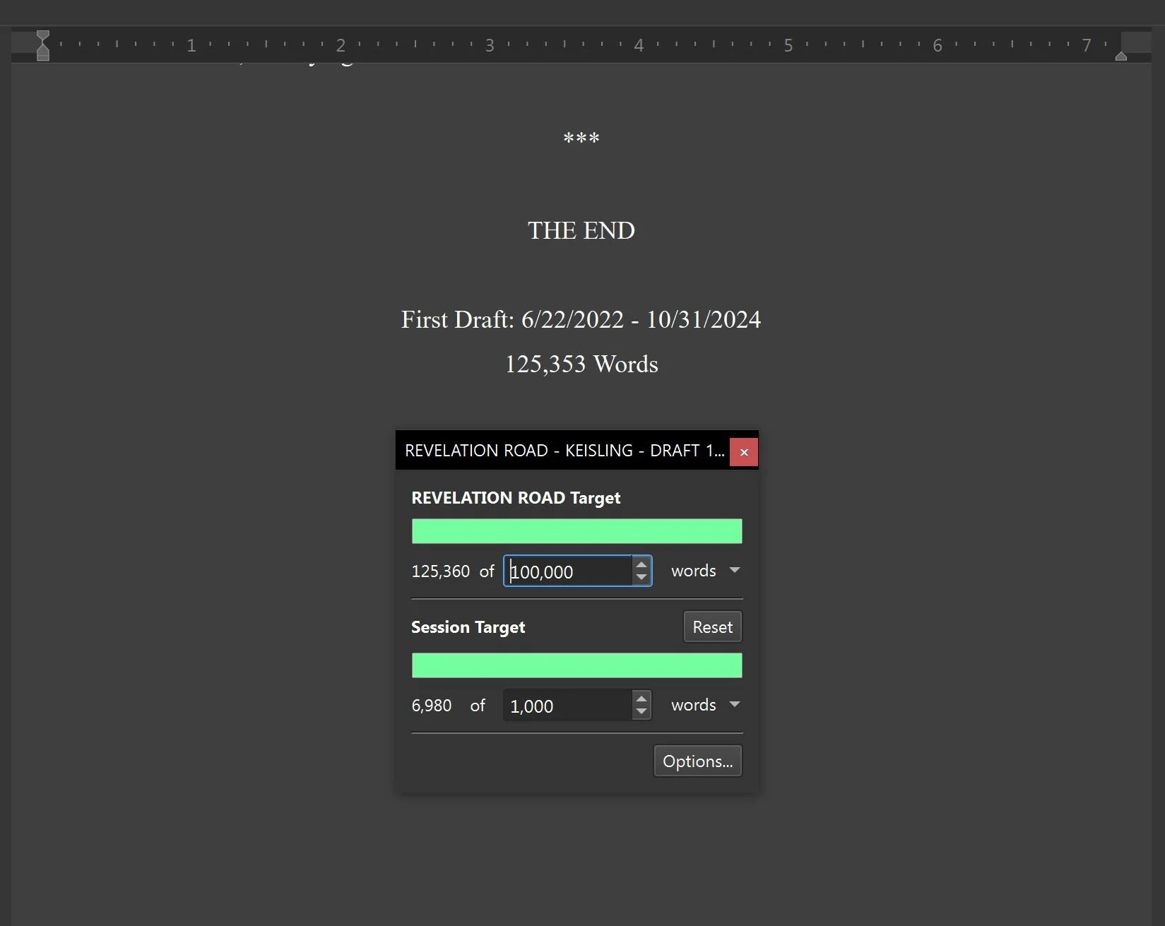Click the Session Target progress bar

point(576,665)
